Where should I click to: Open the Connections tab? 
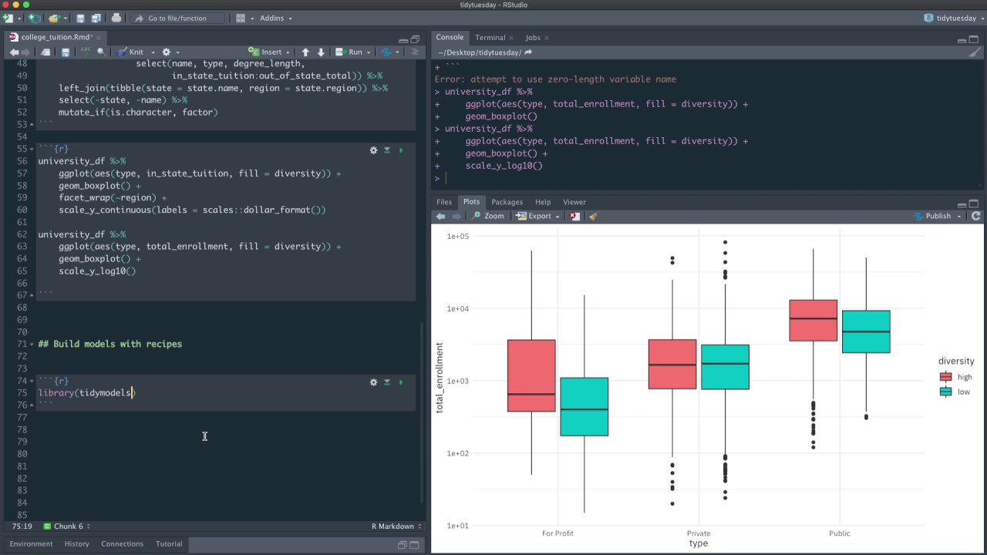click(122, 544)
